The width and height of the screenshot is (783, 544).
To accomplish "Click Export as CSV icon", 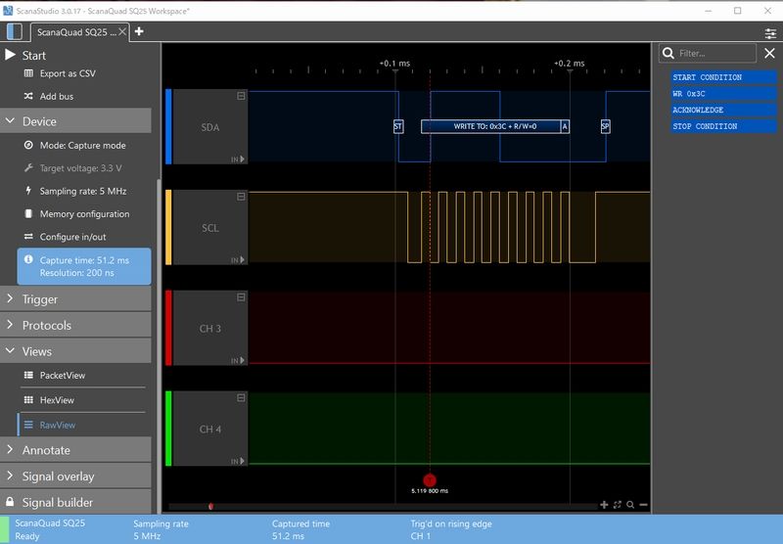I will tap(29, 73).
